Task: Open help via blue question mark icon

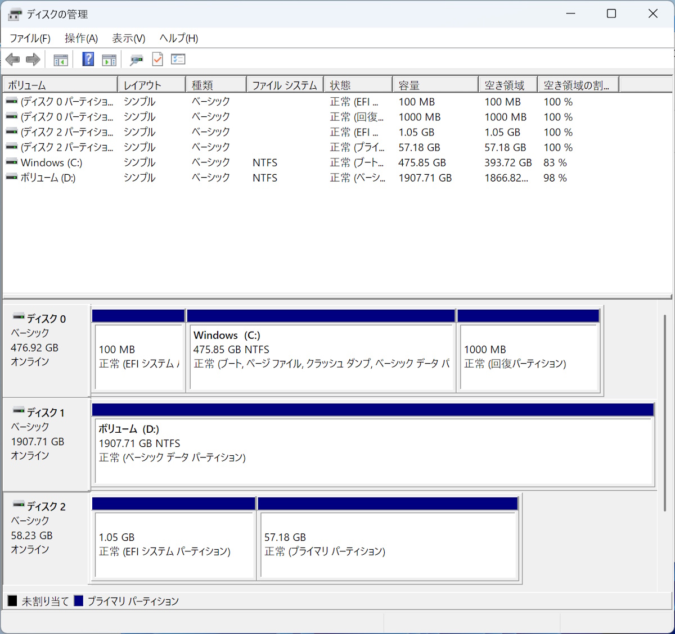Action: [x=88, y=59]
